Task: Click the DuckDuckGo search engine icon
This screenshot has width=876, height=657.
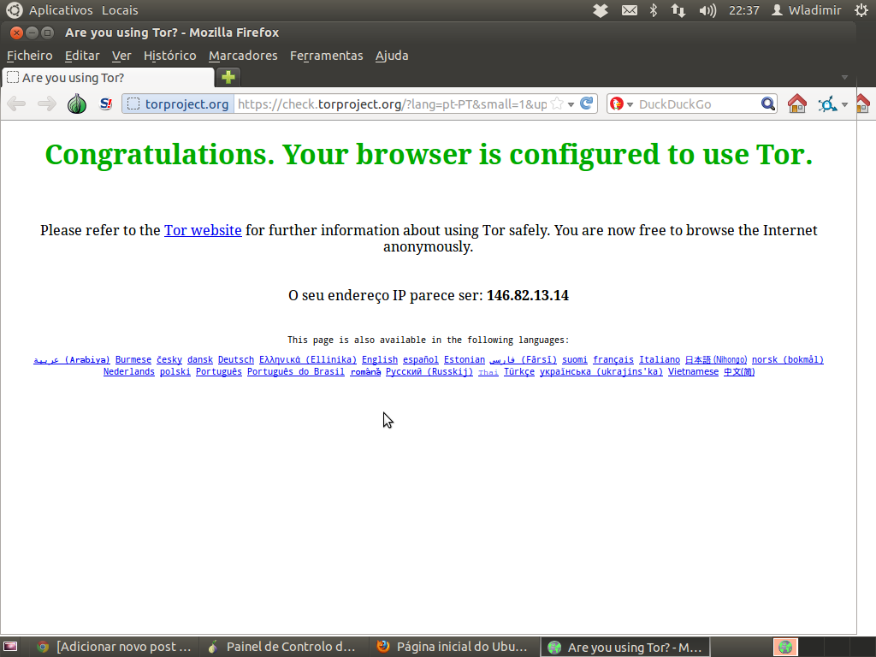Action: 617,104
